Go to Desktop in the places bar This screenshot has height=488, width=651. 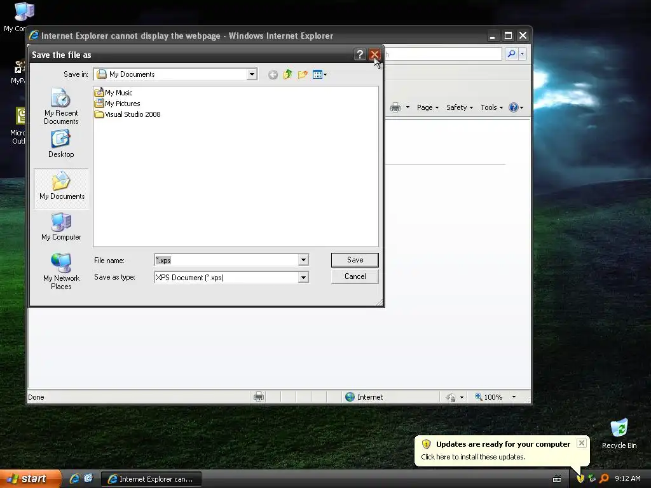pyautogui.click(x=61, y=144)
